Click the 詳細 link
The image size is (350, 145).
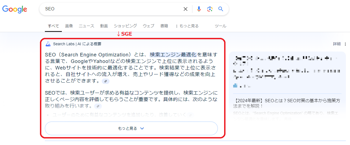click(337, 44)
